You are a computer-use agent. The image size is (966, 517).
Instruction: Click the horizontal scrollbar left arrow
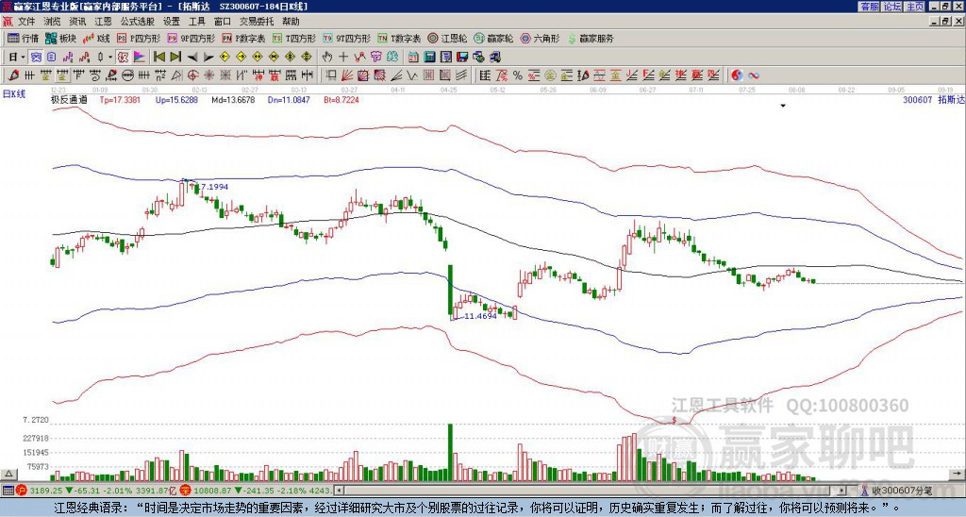(x=339, y=491)
